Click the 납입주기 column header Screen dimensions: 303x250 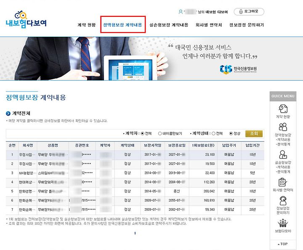coord(229,145)
